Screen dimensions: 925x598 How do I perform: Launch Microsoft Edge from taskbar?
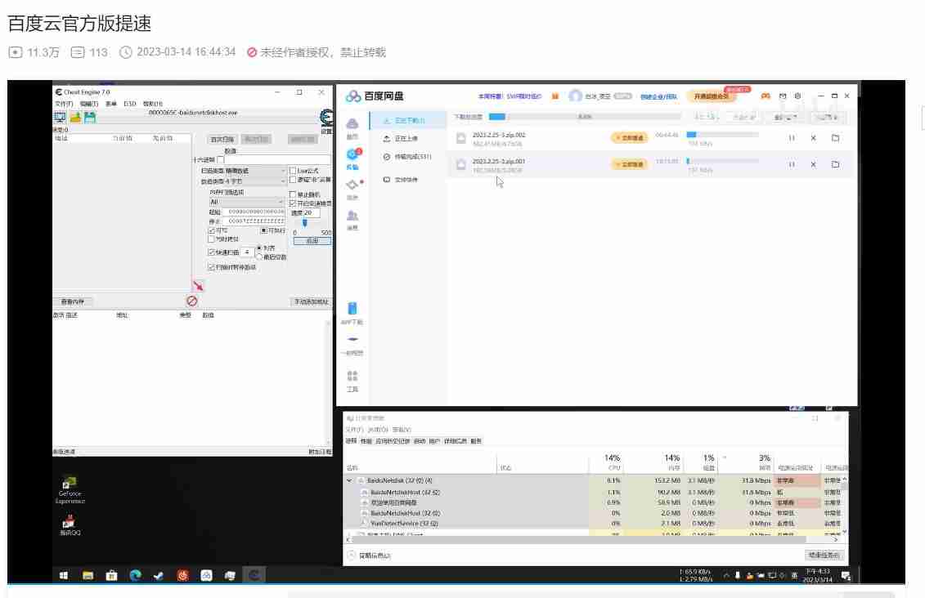pos(135,576)
